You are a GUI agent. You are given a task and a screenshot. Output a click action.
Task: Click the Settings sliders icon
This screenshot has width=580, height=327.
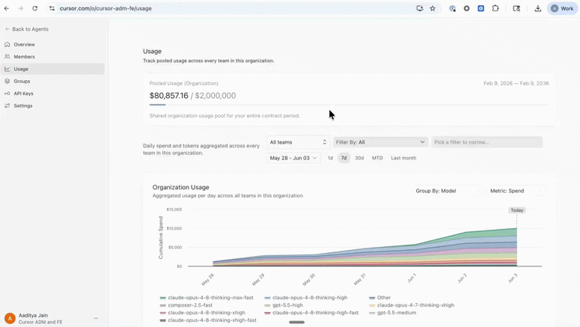pyautogui.click(x=7, y=106)
